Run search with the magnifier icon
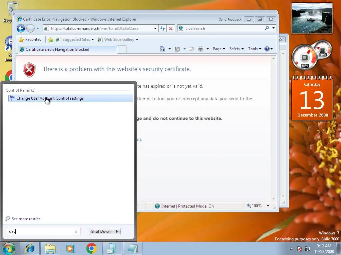Viewport: 341px width, 255px height. click(267, 28)
